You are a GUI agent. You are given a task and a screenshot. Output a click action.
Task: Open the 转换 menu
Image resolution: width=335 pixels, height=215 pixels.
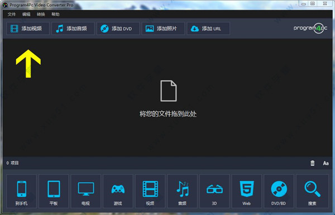coord(41,15)
